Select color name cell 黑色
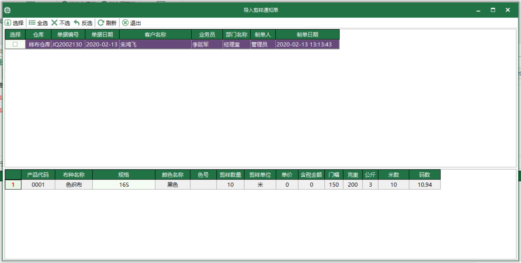Image resolution: width=521 pixels, height=263 pixels. point(173,185)
